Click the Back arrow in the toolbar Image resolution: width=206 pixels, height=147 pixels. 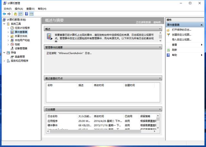4,14
